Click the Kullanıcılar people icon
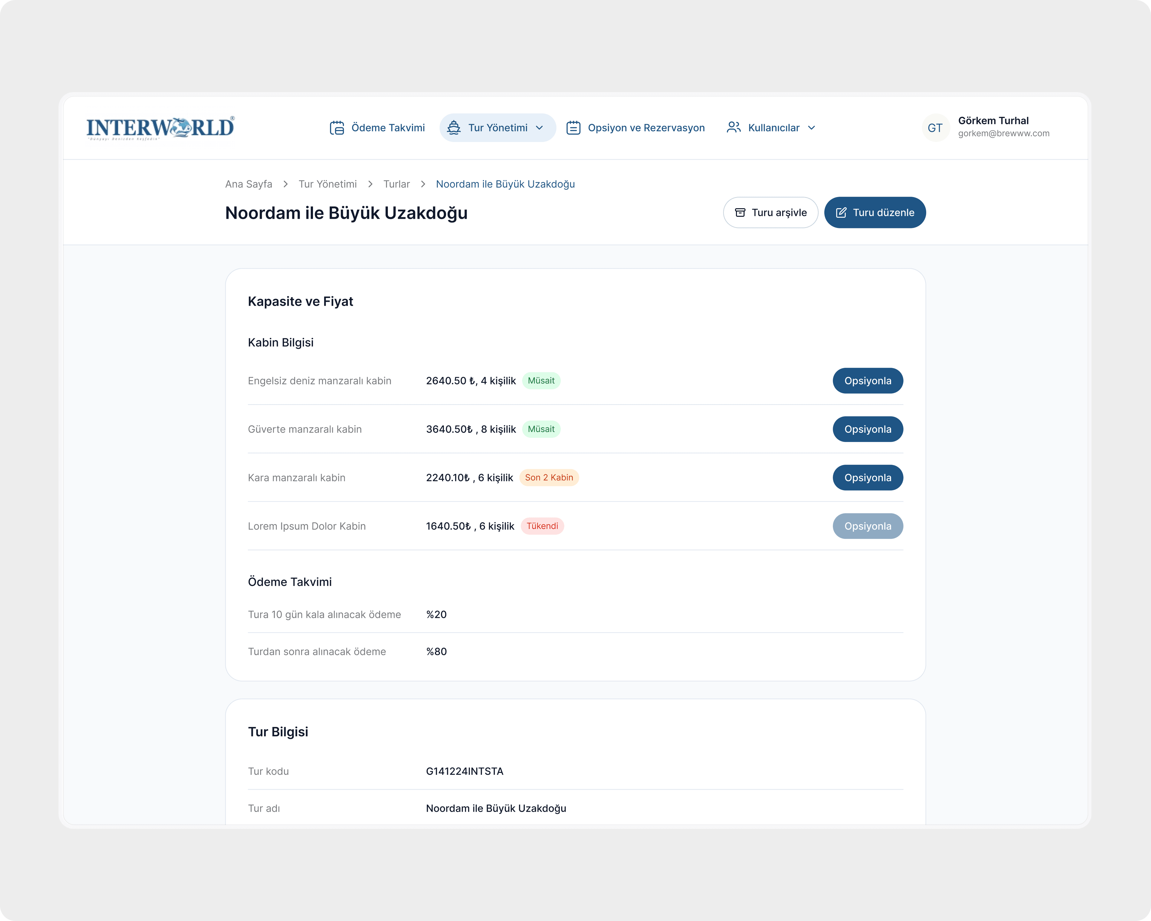The height and width of the screenshot is (921, 1151). 733,128
